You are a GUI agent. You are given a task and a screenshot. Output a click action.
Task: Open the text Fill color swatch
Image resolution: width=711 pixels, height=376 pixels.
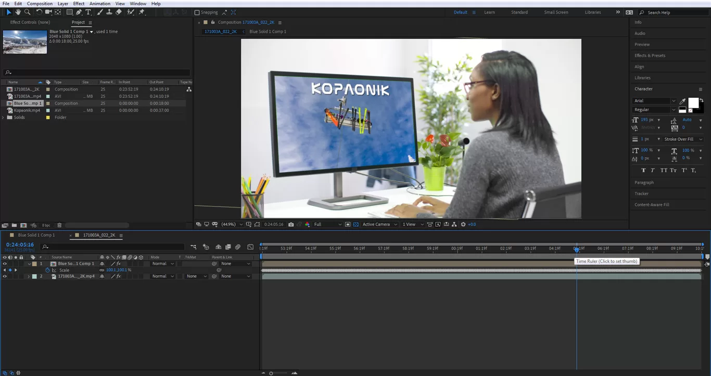click(x=693, y=103)
